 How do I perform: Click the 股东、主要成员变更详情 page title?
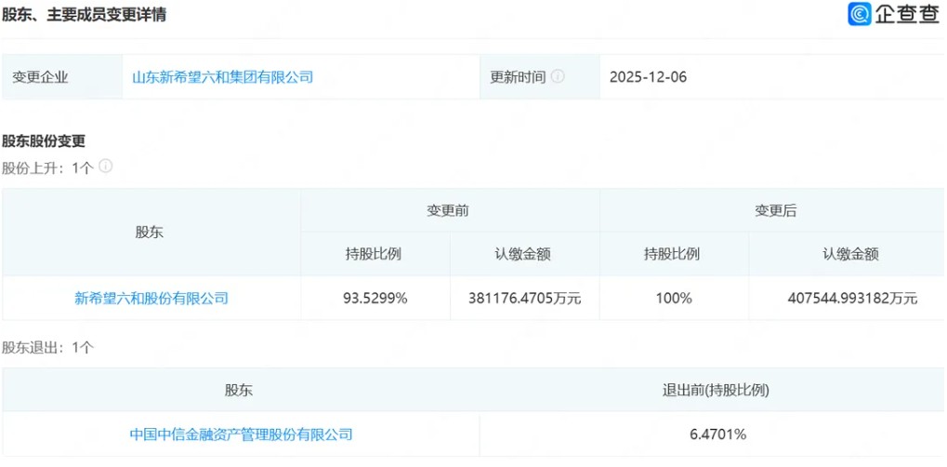(84, 15)
